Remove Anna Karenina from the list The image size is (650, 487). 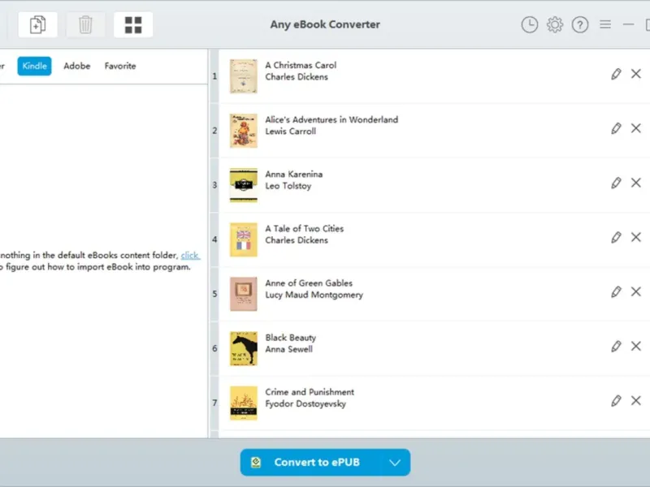point(636,183)
